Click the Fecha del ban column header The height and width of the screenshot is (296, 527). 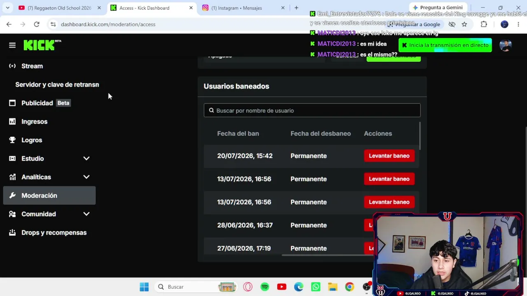pyautogui.click(x=238, y=134)
